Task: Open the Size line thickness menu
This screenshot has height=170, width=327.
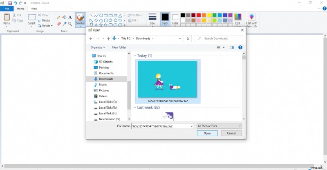Action: click(152, 20)
